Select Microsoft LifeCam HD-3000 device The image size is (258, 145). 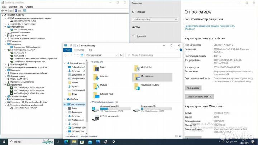point(25,108)
